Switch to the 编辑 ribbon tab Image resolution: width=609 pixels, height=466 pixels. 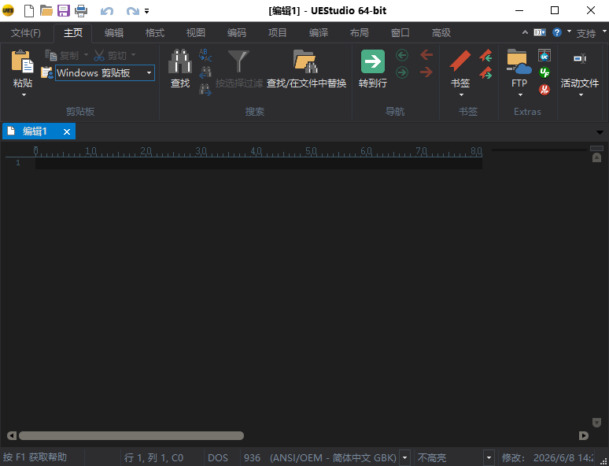point(114,32)
